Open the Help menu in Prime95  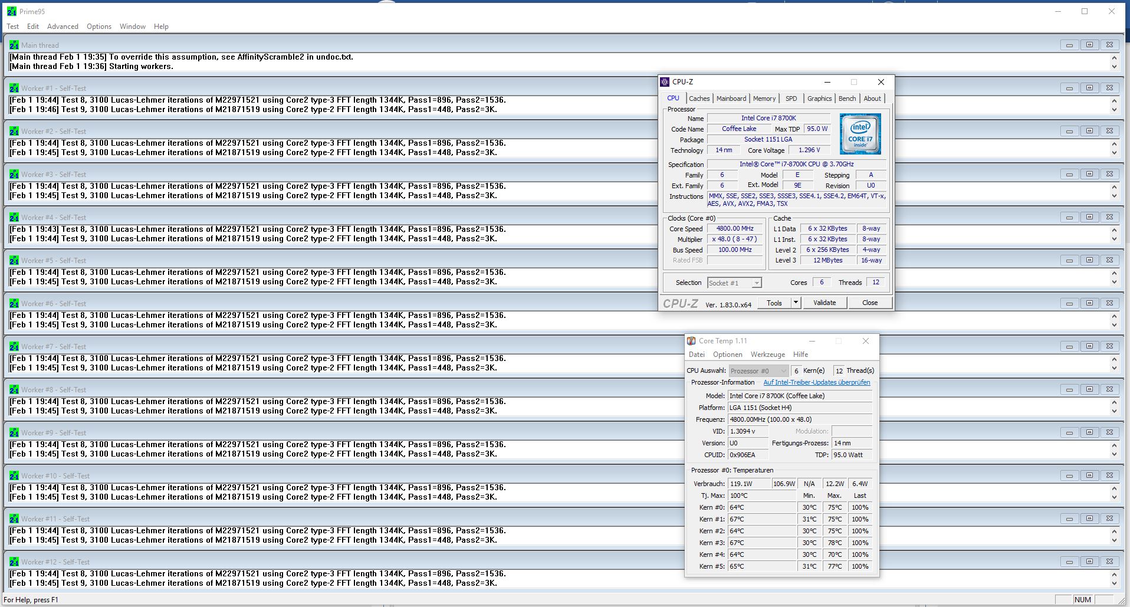click(161, 27)
